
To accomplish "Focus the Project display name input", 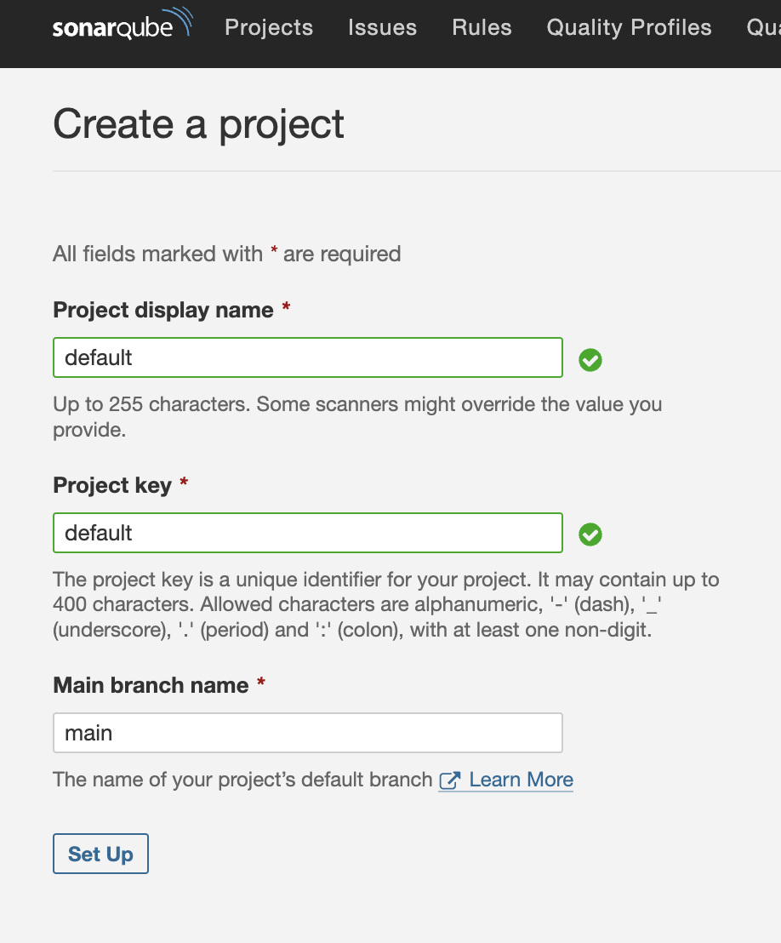I will pyautogui.click(x=307, y=357).
